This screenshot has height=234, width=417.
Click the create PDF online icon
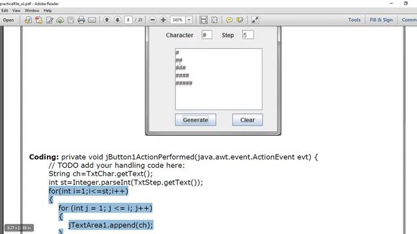point(39,20)
